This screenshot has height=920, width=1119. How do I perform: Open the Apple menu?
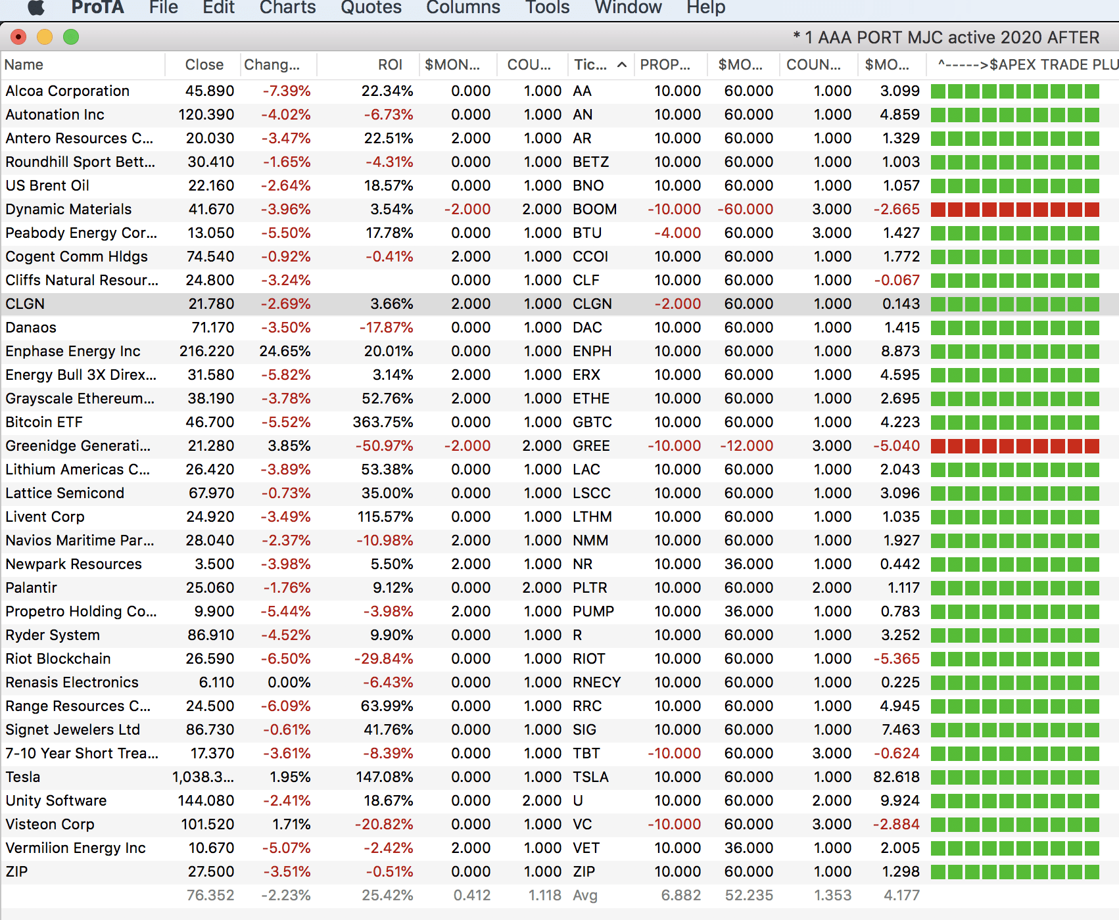click(36, 7)
